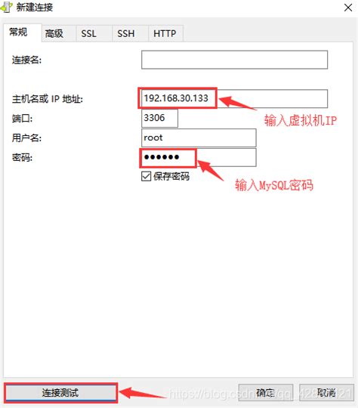The height and width of the screenshot is (408, 358).
Task: Click the host IP address field
Action: [x=234, y=99]
